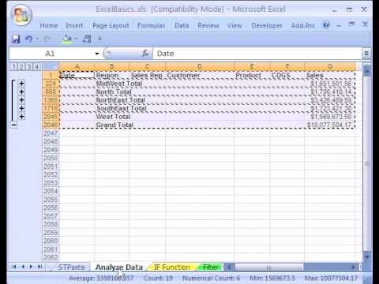Expand the NorthEast Total group
The image size is (379, 284).
(21, 100)
